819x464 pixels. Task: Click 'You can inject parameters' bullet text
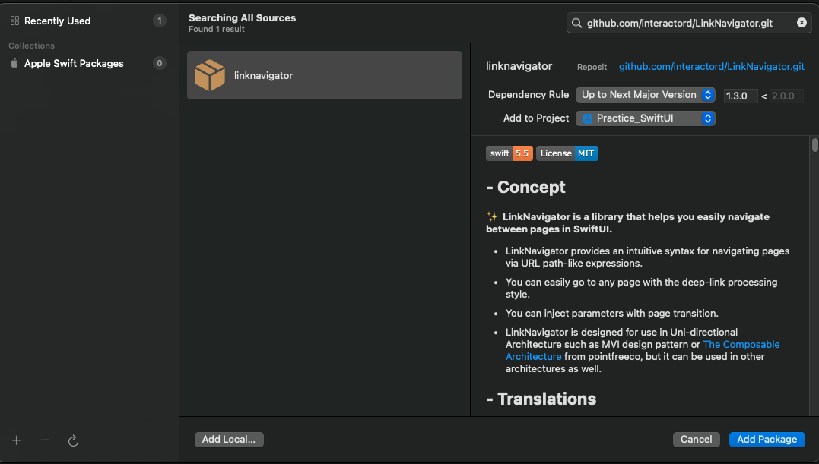[x=611, y=314]
